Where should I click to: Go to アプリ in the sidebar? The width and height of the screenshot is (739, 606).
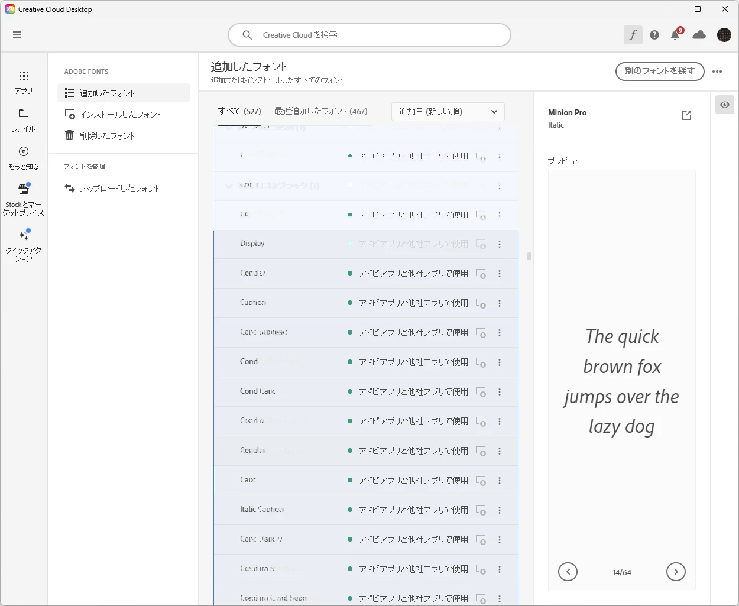point(24,82)
